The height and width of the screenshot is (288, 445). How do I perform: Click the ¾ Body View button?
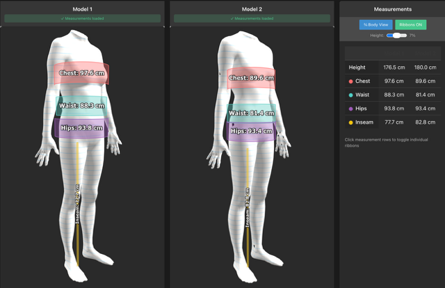click(x=375, y=24)
